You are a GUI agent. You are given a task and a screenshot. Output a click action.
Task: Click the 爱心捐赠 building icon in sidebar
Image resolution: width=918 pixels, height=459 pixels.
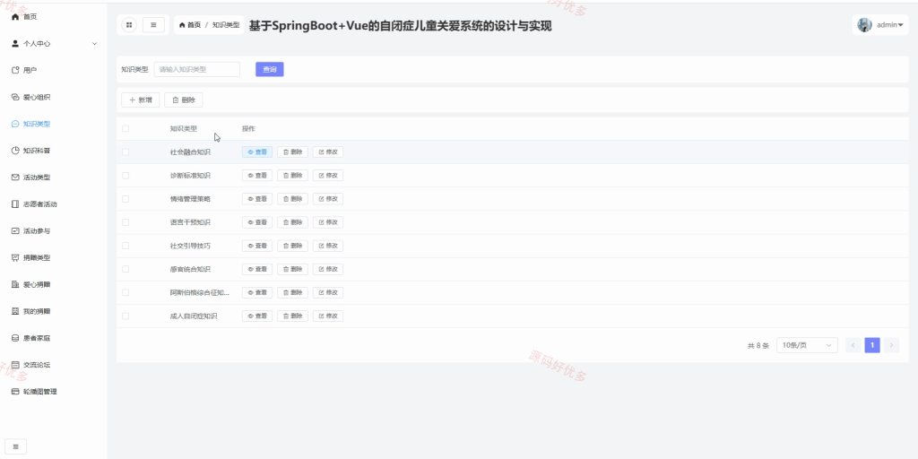pos(16,284)
